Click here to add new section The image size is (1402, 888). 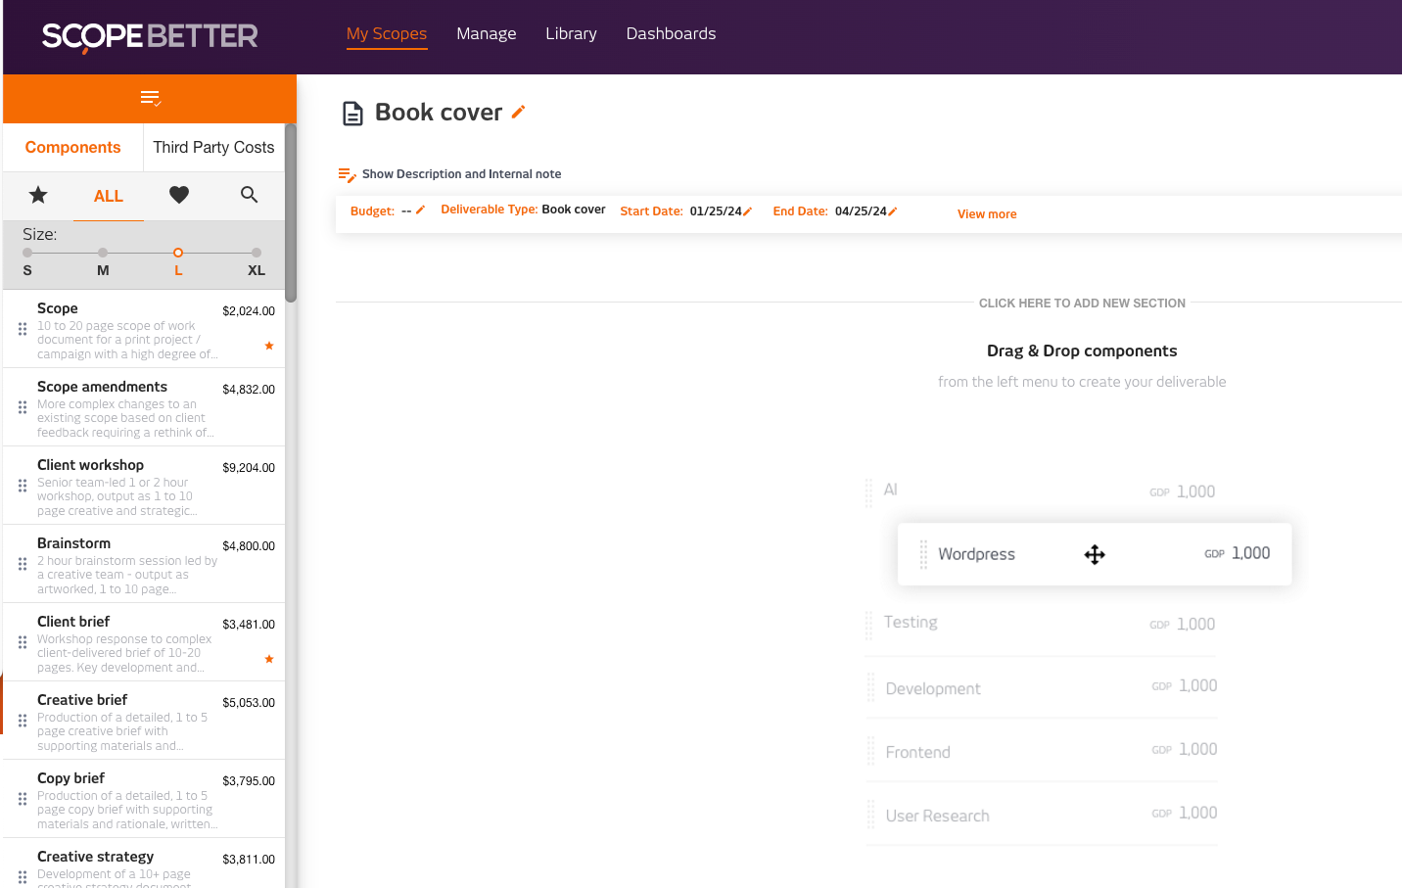coord(1082,304)
